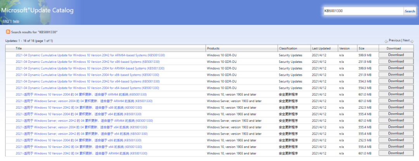This screenshot has height=161, width=419.
Task: Download Chinese Windows Server 20H2 x64 update
Action: 396,133
